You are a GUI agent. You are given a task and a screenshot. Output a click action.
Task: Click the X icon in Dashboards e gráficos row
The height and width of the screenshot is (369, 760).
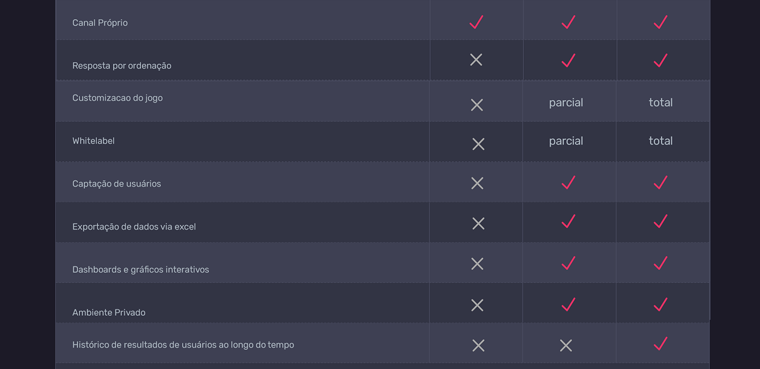click(477, 264)
